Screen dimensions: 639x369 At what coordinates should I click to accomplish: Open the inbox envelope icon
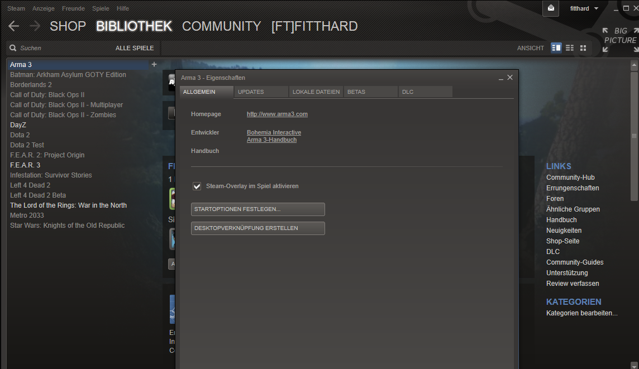pyautogui.click(x=551, y=8)
